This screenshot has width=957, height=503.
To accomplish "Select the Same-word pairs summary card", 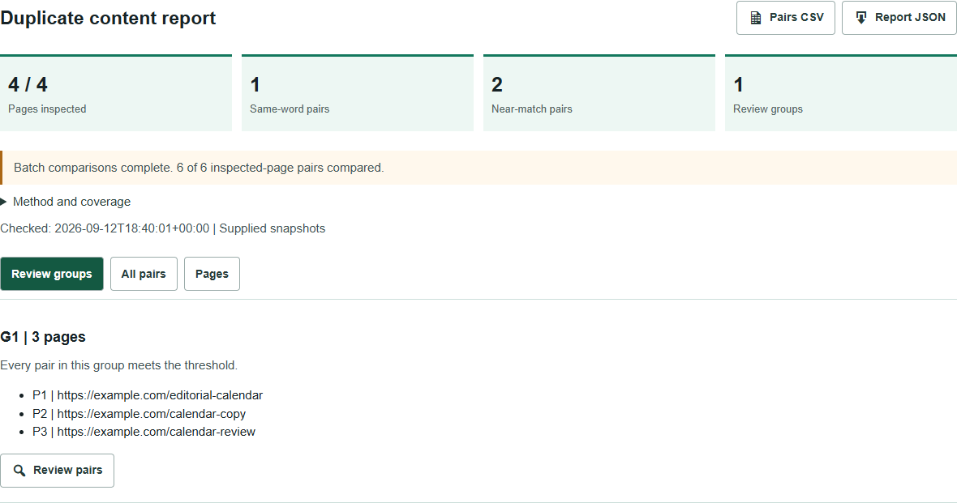I will [x=358, y=92].
